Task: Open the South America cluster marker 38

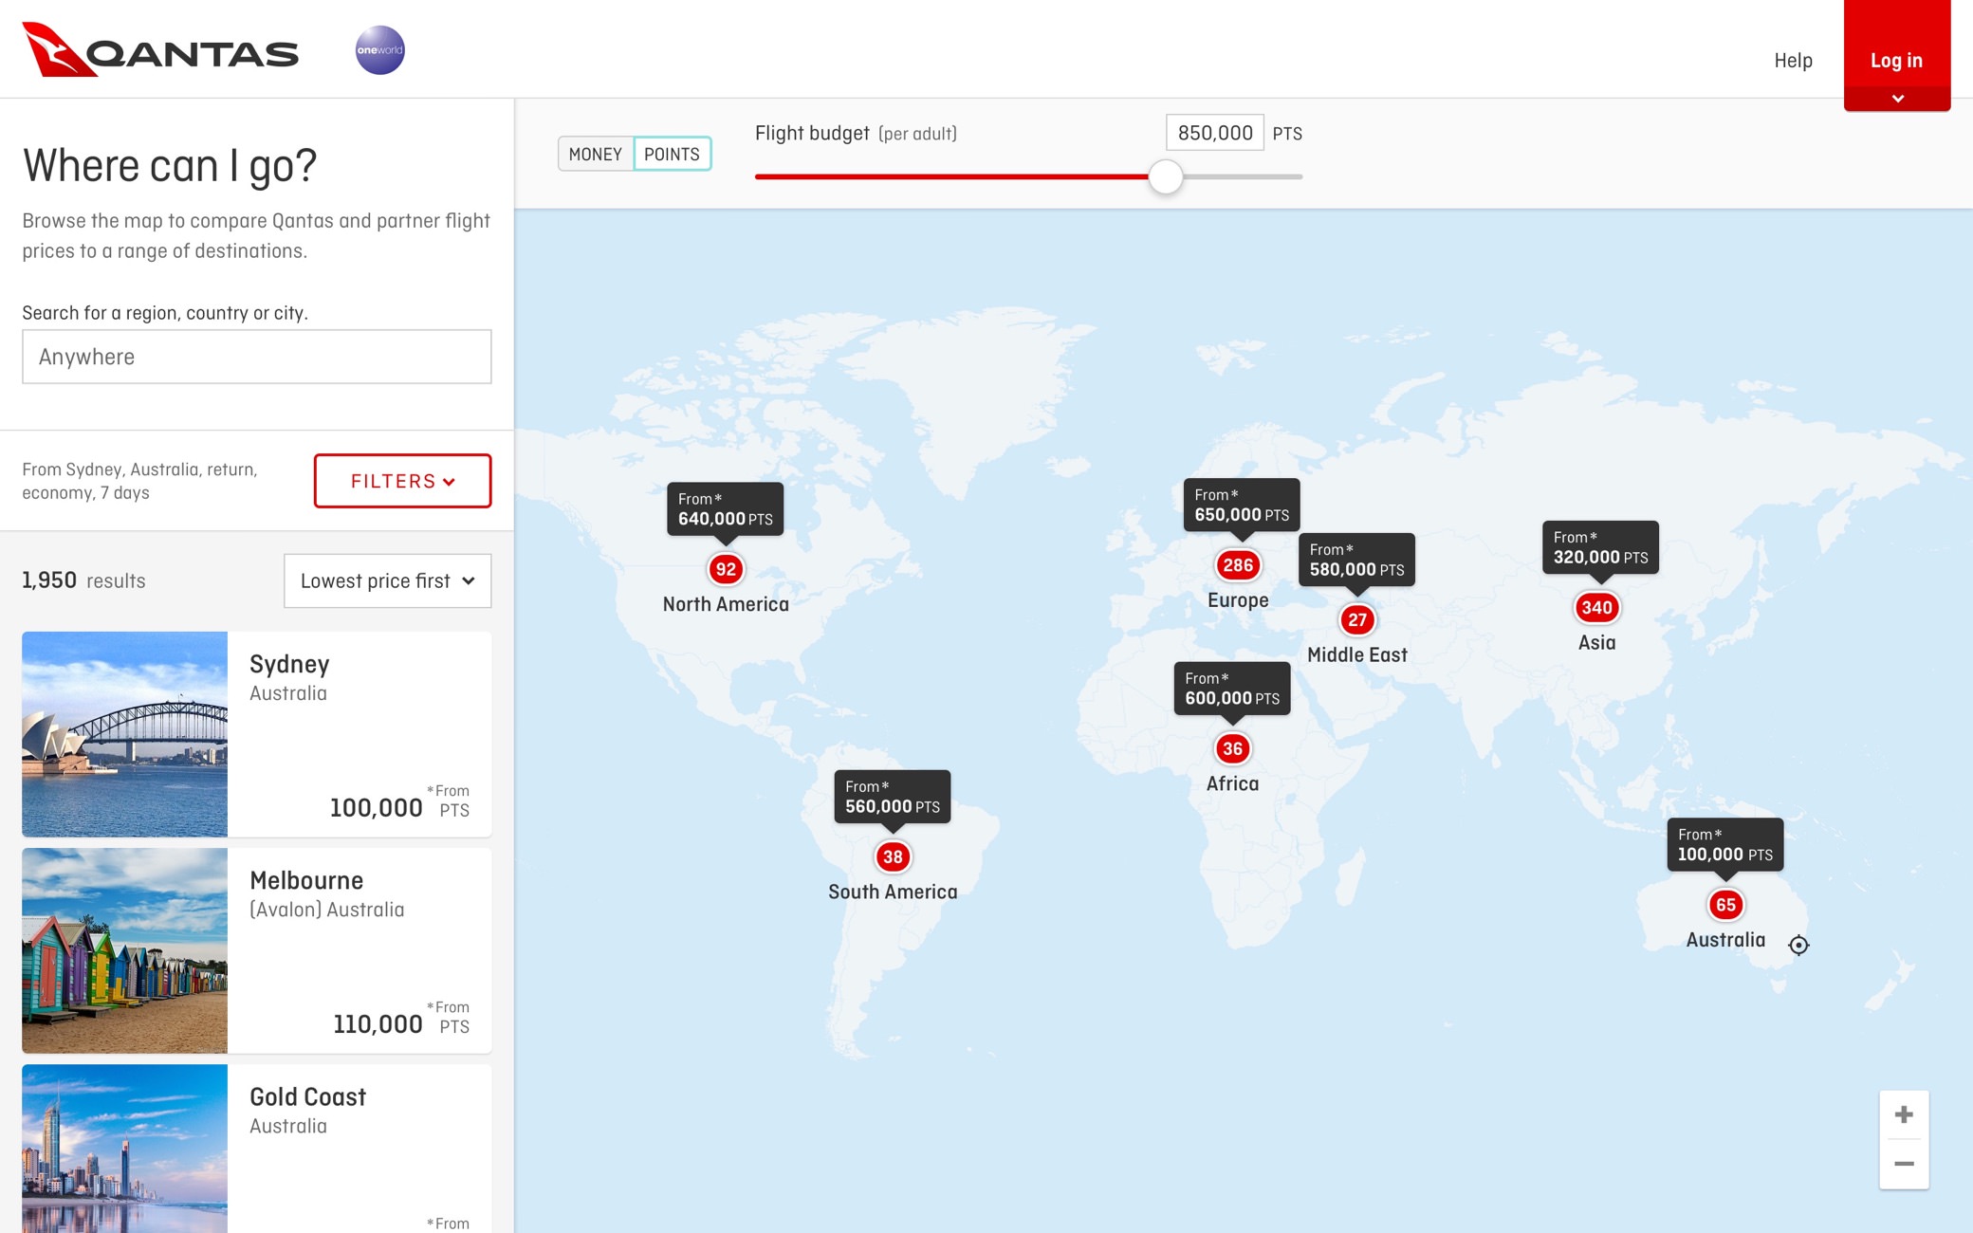Action: coord(893,857)
